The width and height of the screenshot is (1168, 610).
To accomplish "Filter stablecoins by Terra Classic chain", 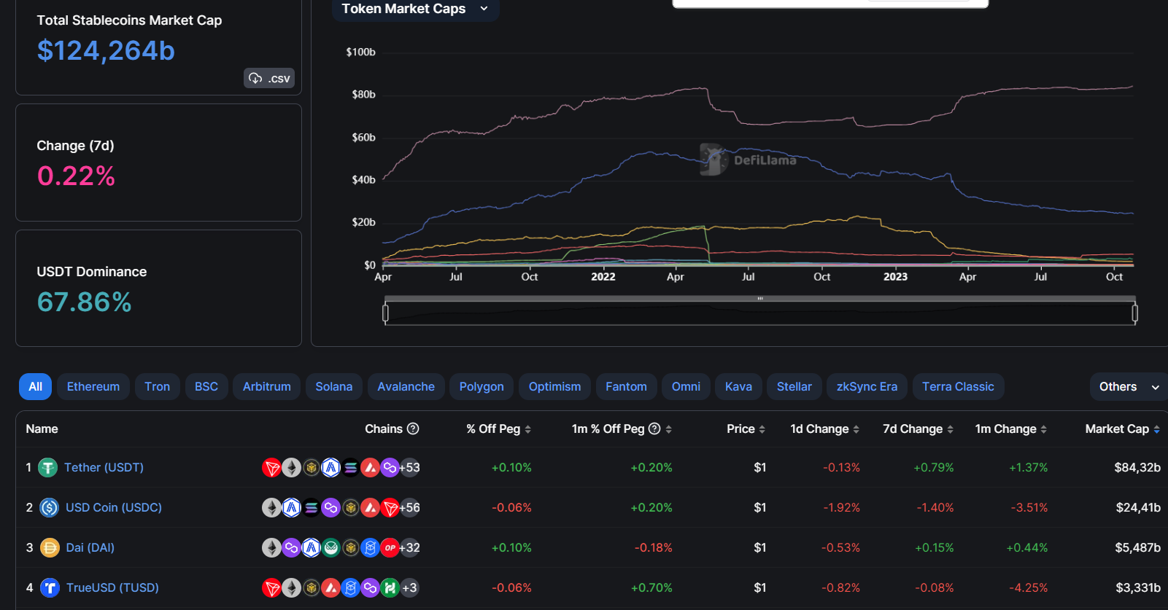I will pyautogui.click(x=958, y=387).
